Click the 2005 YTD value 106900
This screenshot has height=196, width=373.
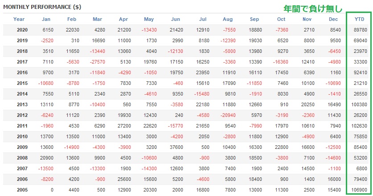359,190
